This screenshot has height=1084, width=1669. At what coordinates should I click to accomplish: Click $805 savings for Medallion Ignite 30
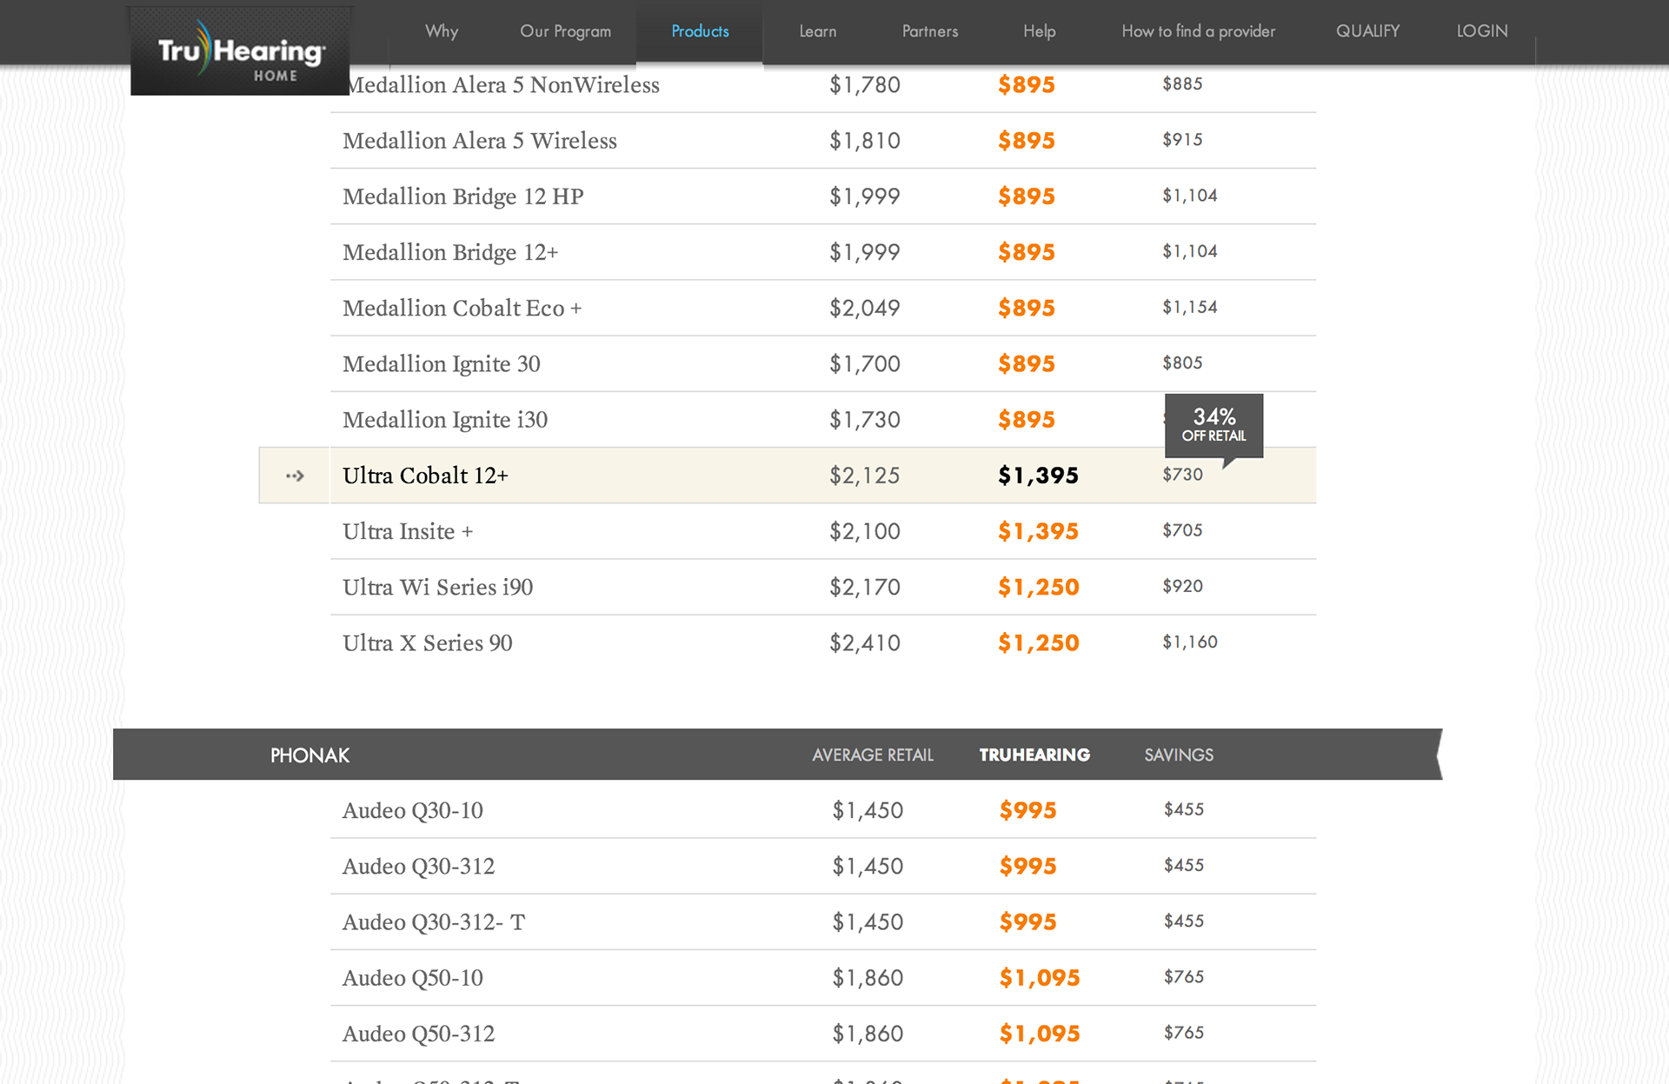coord(1183,362)
